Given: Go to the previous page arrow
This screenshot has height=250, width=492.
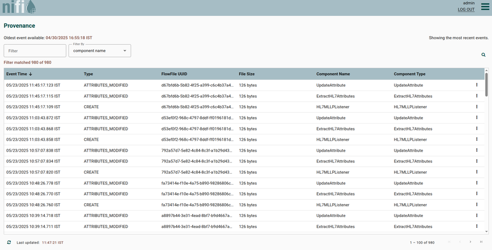Looking at the screenshot, I should (x=459, y=242).
